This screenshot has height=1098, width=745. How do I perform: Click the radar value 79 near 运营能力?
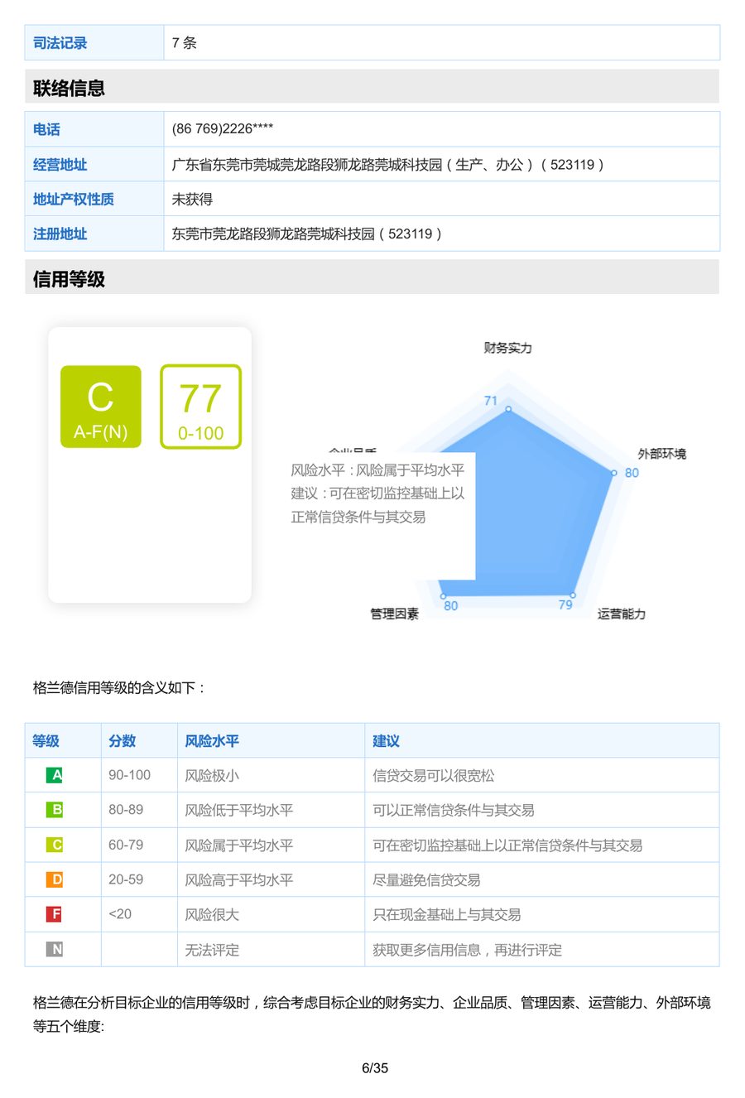coord(565,604)
